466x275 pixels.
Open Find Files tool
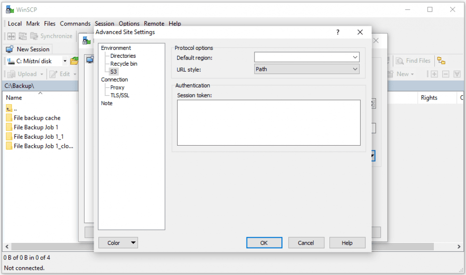413,60
